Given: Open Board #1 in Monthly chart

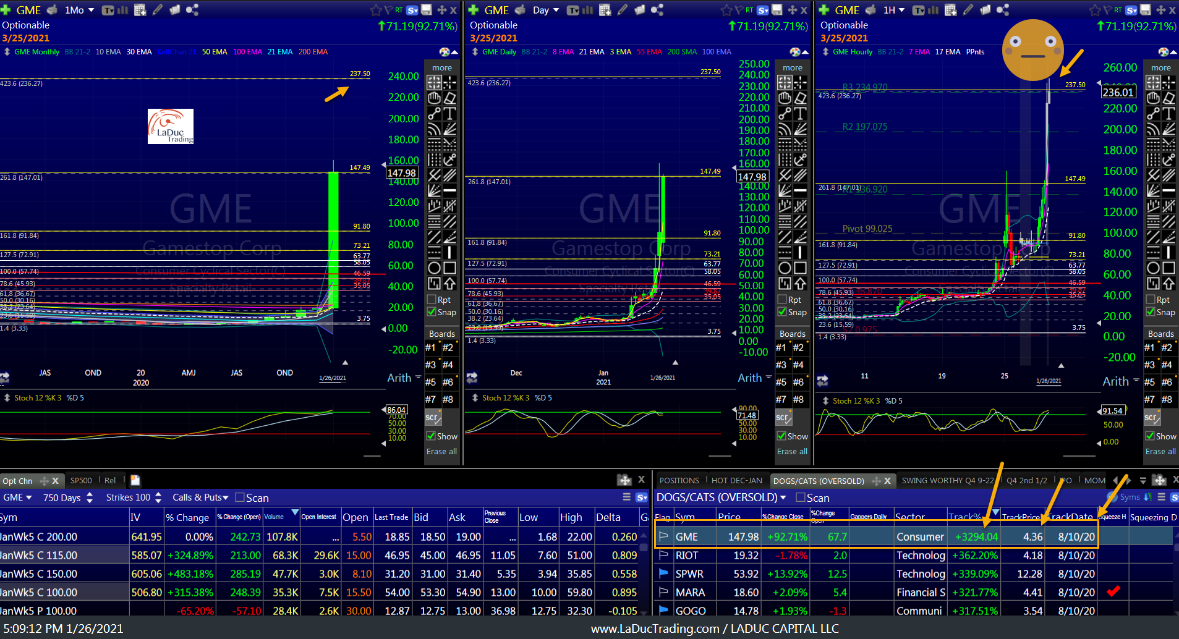Looking at the screenshot, I should 431,347.
